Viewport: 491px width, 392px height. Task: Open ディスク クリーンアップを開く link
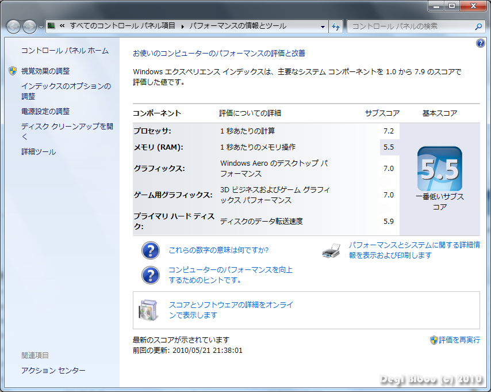click(67, 131)
